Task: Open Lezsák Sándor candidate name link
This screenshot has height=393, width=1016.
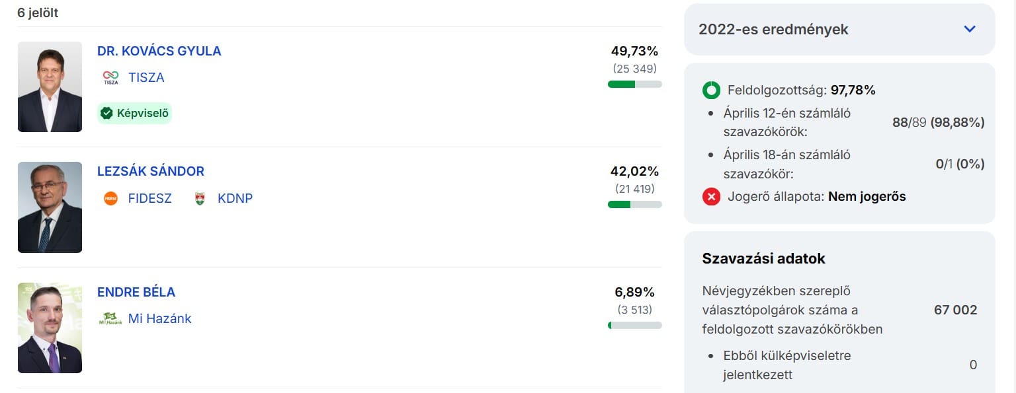Action: click(151, 171)
